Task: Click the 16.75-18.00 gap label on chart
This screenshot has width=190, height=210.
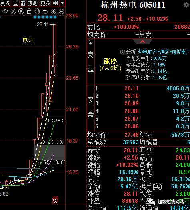Action: 51,162
